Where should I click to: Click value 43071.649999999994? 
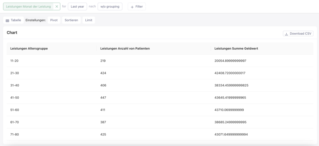tap(231, 135)
